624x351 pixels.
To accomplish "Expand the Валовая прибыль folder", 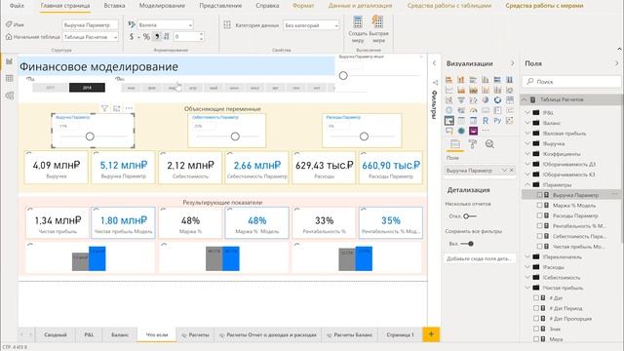I will (x=527, y=134).
